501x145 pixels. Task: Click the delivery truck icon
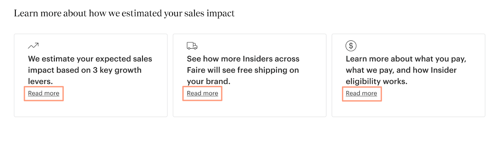tap(192, 46)
